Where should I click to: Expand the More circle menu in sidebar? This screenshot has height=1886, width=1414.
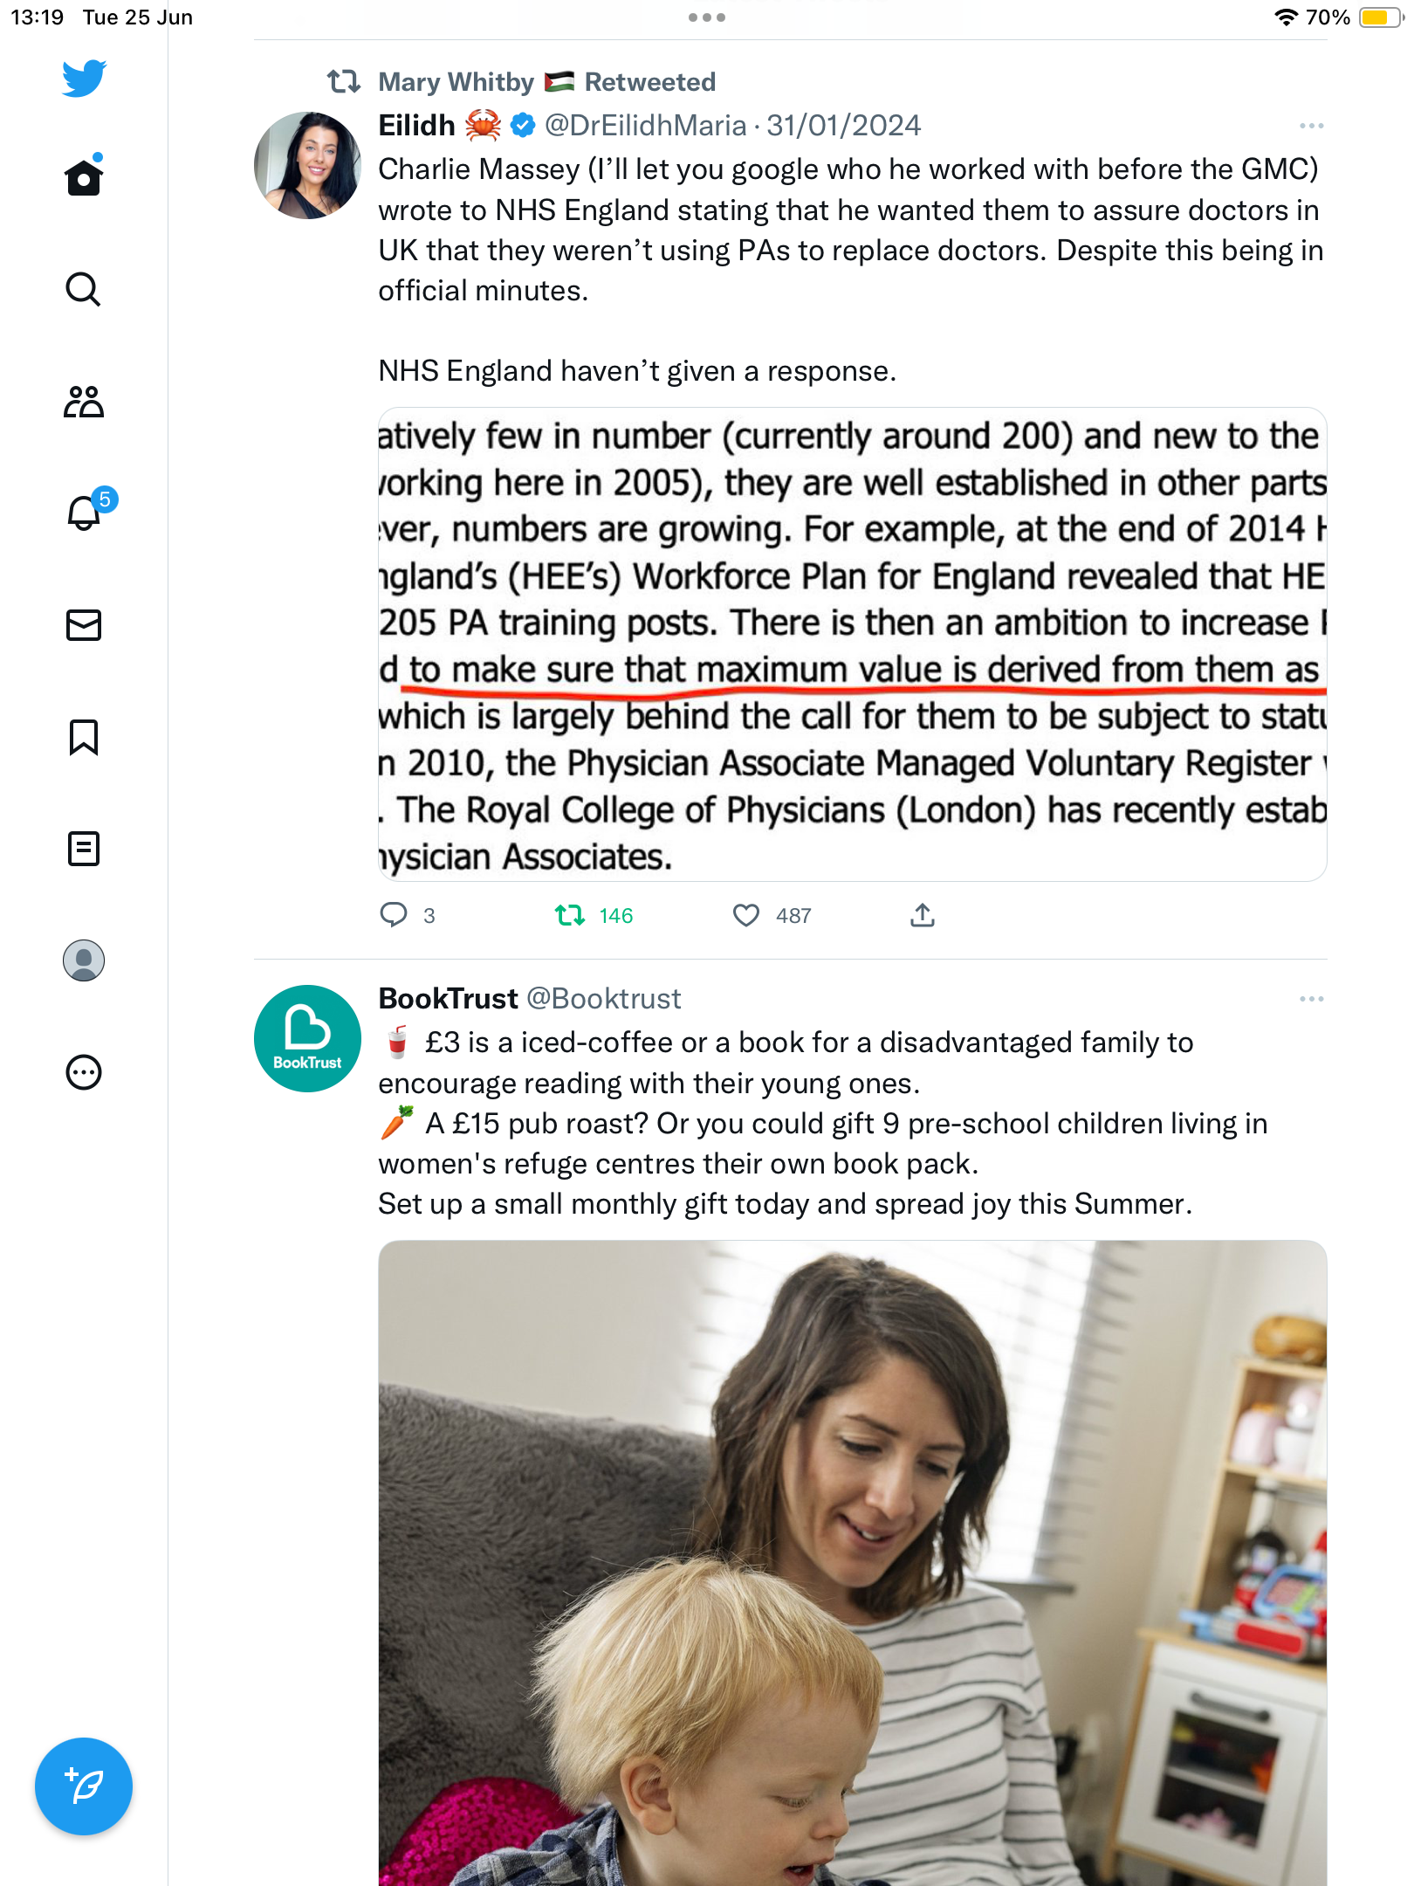tap(84, 1072)
